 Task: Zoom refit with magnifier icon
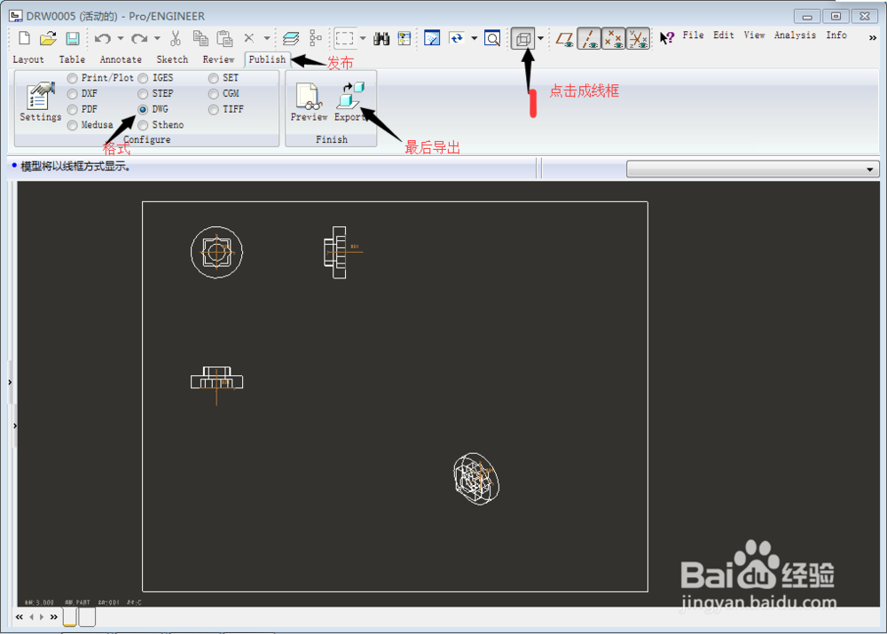tap(492, 38)
